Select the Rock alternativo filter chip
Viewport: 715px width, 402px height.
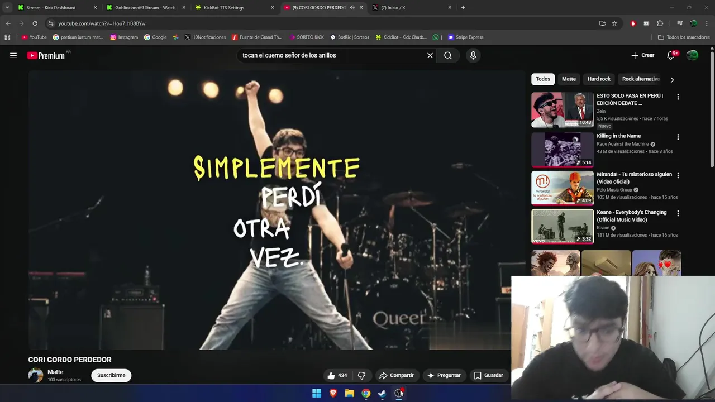(x=641, y=79)
